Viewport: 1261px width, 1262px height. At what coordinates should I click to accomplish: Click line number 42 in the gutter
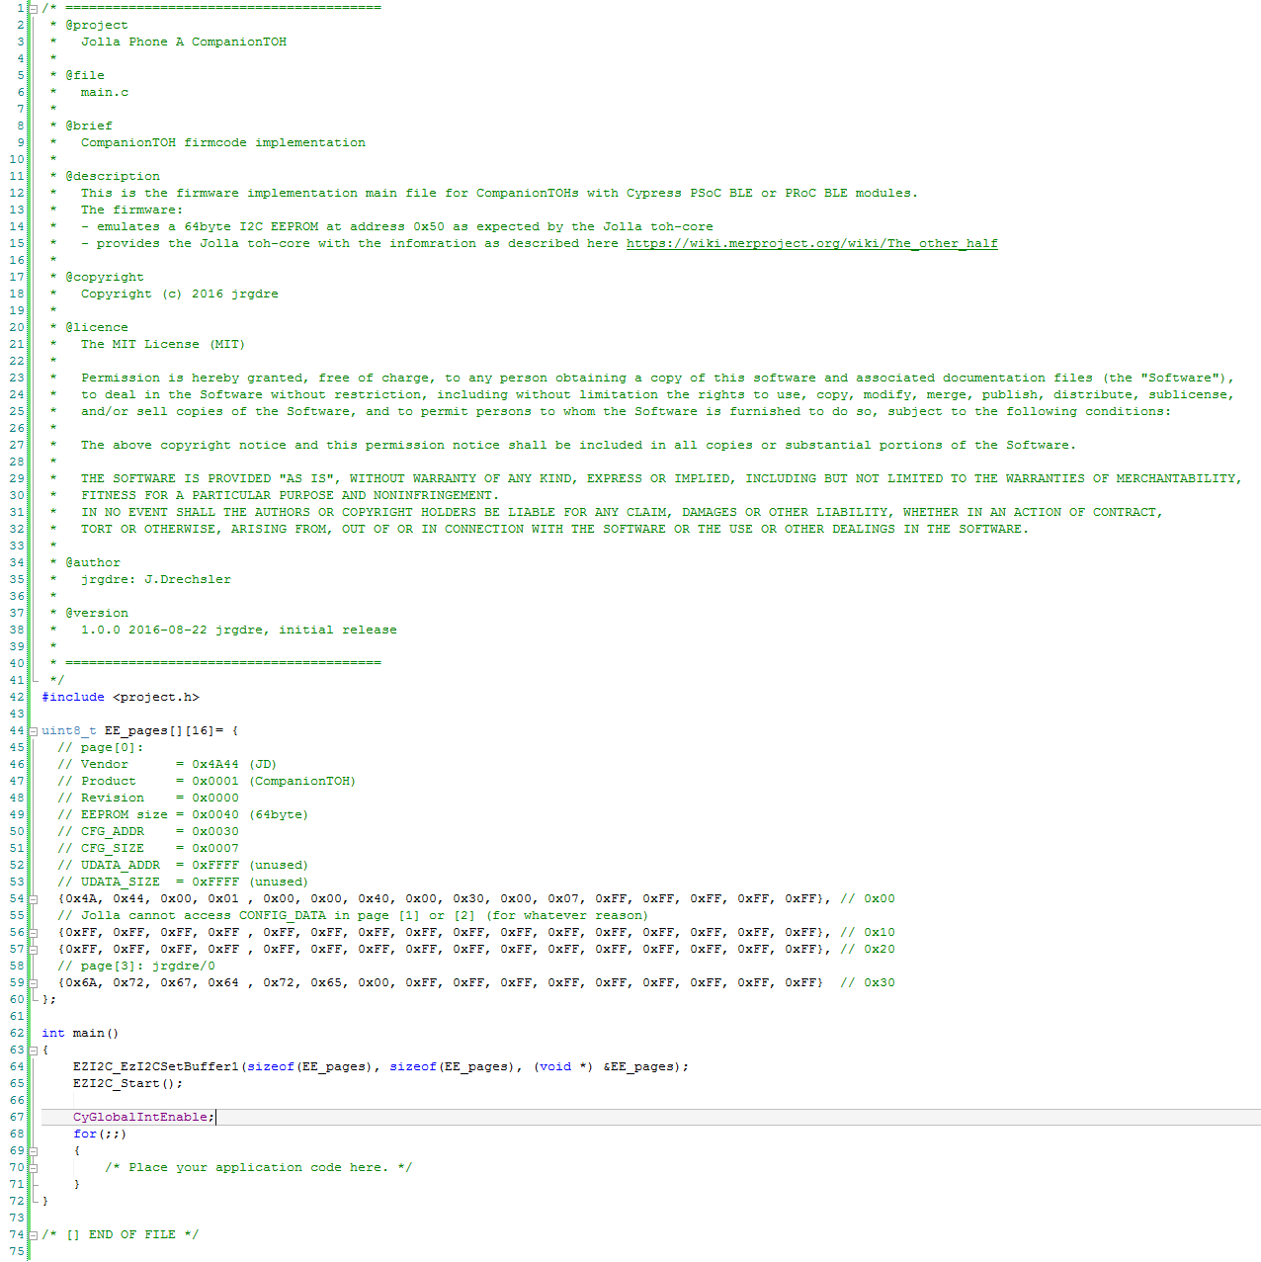pyautogui.click(x=17, y=697)
